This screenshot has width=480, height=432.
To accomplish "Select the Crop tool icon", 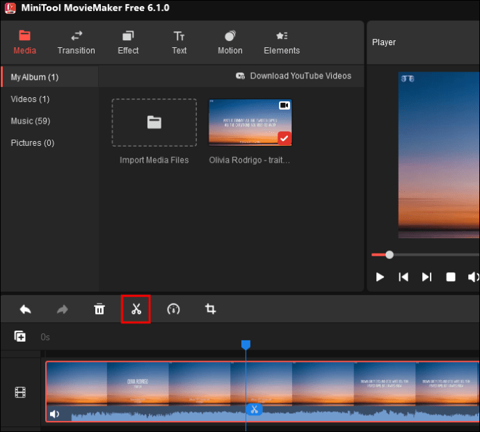I will point(210,309).
